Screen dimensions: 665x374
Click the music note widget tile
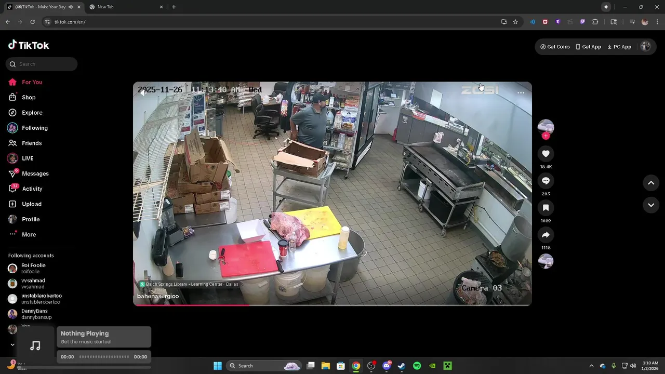(x=35, y=345)
